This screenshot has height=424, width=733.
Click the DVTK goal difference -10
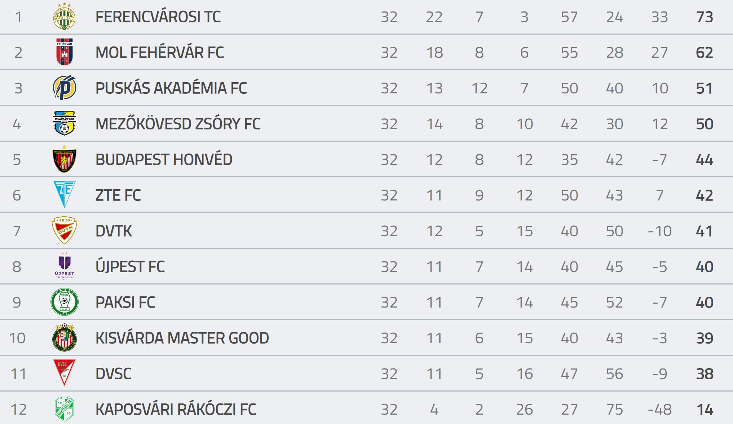tap(659, 231)
